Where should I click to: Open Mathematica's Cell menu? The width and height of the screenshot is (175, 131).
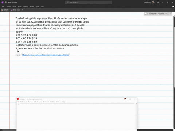[35, 102]
